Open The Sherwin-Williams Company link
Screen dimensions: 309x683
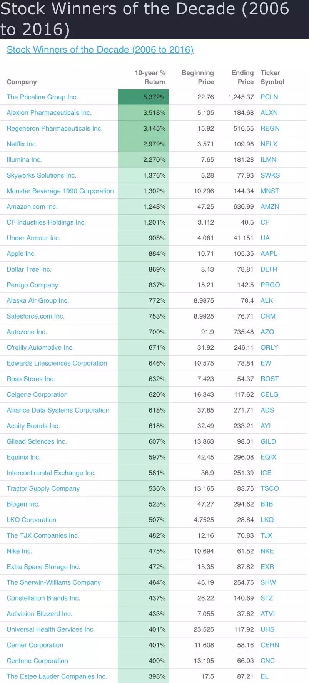coord(53,582)
